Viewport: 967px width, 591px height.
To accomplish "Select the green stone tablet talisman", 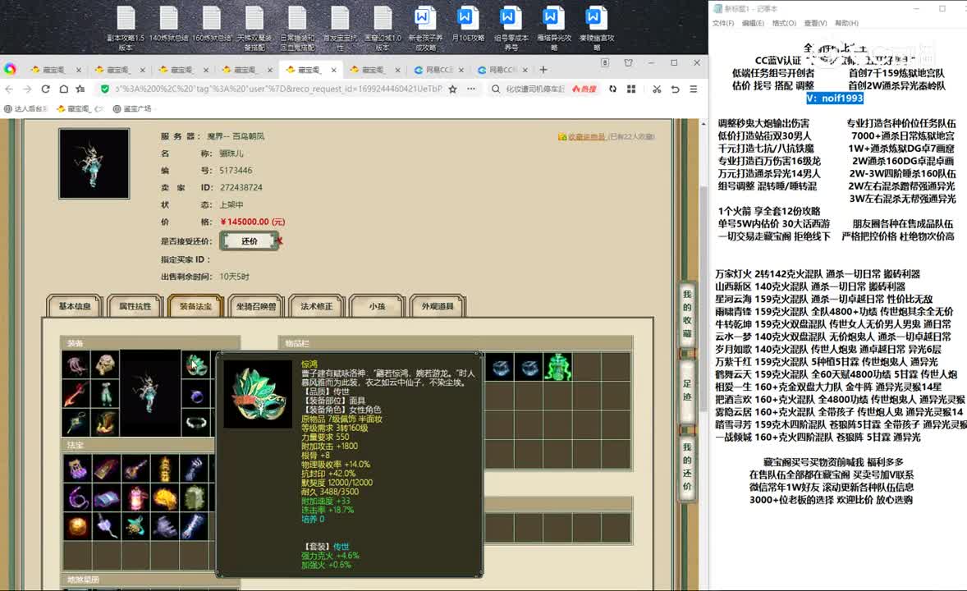I will [x=195, y=497].
